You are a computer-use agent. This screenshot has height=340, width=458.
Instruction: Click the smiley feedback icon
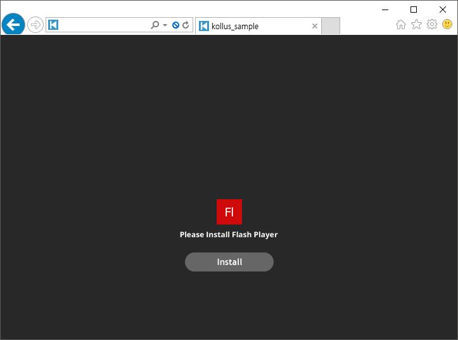[x=447, y=24]
